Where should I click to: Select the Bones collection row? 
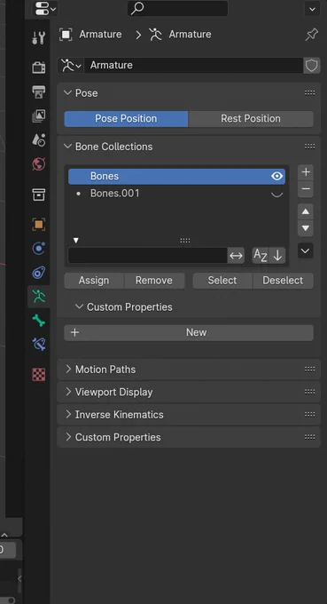[176, 177]
